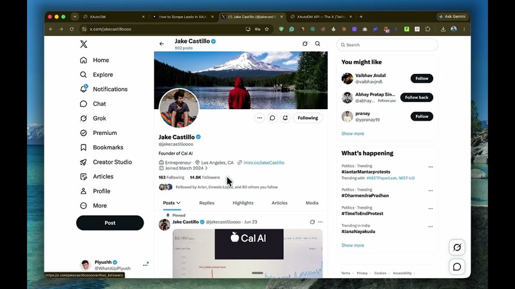
Task: Open options for #JantarMantarprotests trend
Action: pos(430,167)
